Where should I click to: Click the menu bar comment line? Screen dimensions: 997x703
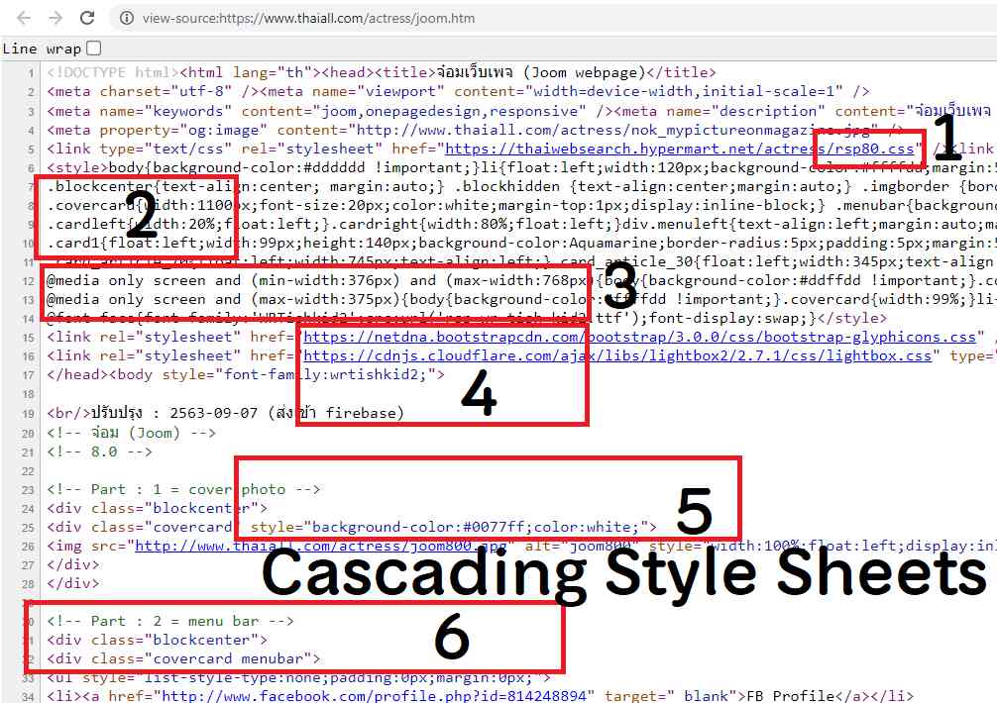[168, 621]
